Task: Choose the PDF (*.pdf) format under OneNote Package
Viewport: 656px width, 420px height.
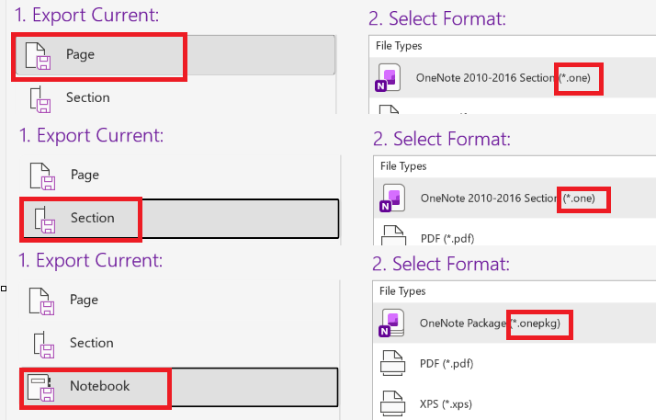Action: [x=447, y=364]
